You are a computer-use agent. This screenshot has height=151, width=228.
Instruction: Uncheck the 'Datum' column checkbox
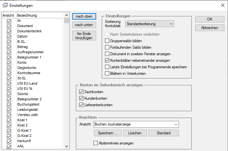(9, 37)
